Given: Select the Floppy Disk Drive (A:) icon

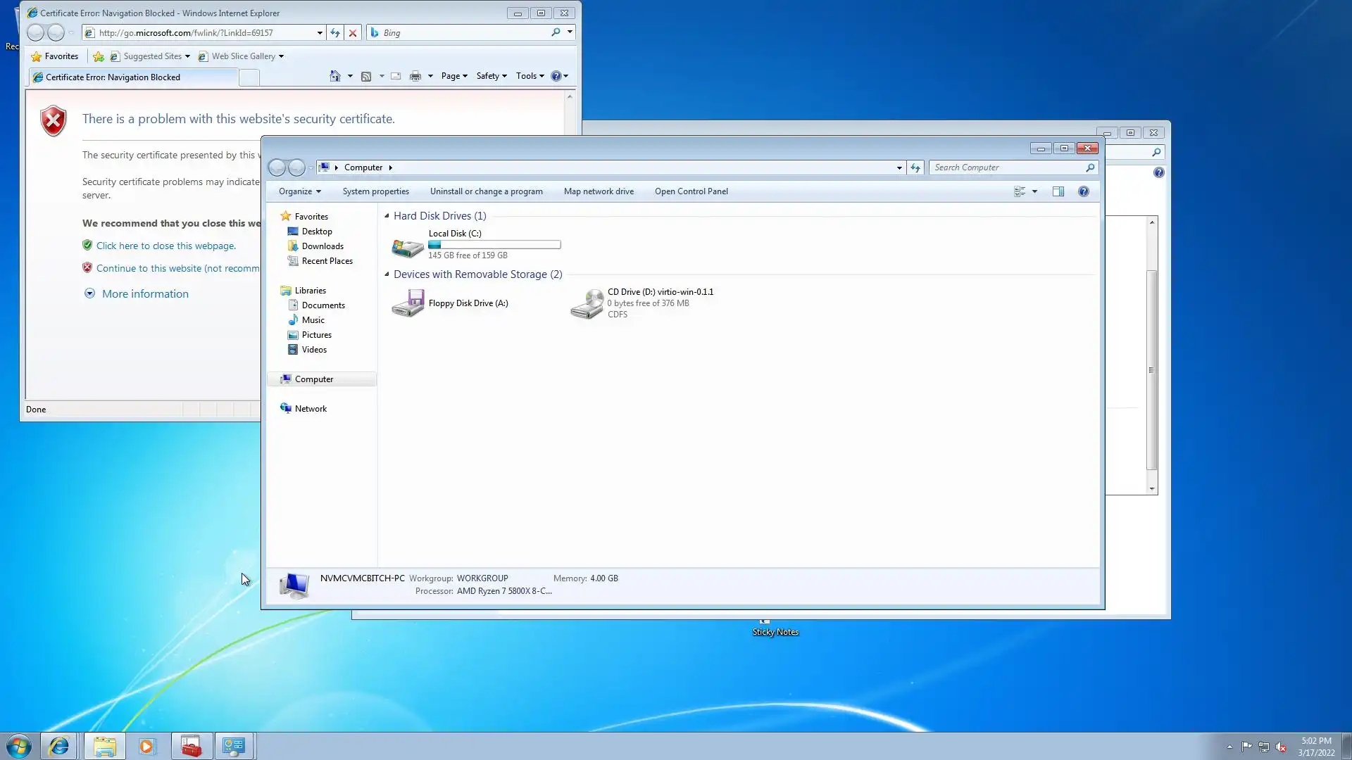Looking at the screenshot, I should (408, 303).
